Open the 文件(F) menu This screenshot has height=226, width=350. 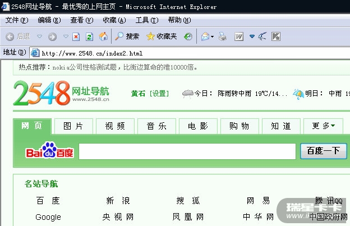[x=17, y=20]
